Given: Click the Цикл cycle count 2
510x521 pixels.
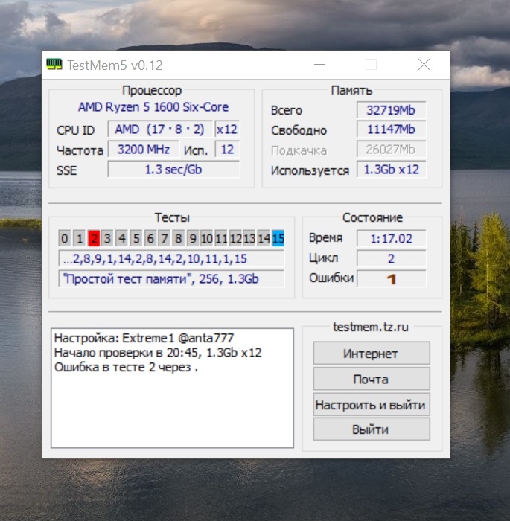Looking at the screenshot, I should [391, 258].
